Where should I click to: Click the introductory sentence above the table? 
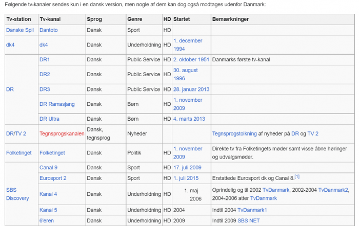[135, 4]
